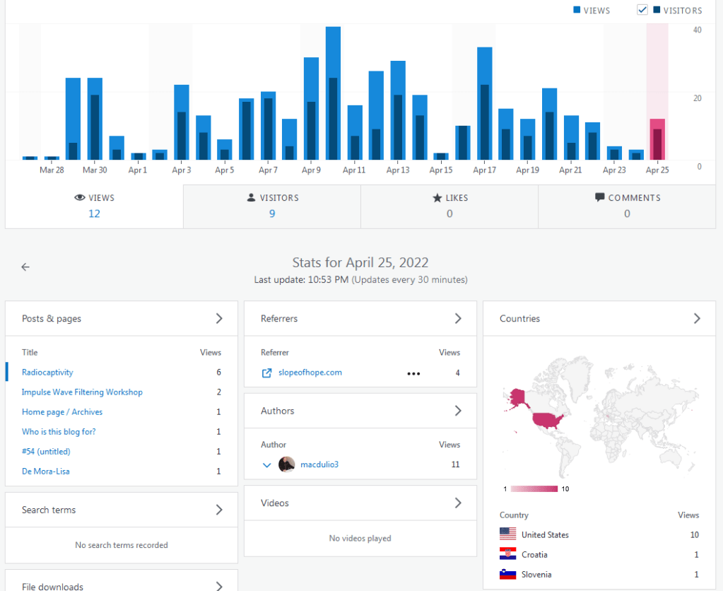This screenshot has height=591, width=723.
Task: Open the Search terms details arrow
Action: click(219, 510)
